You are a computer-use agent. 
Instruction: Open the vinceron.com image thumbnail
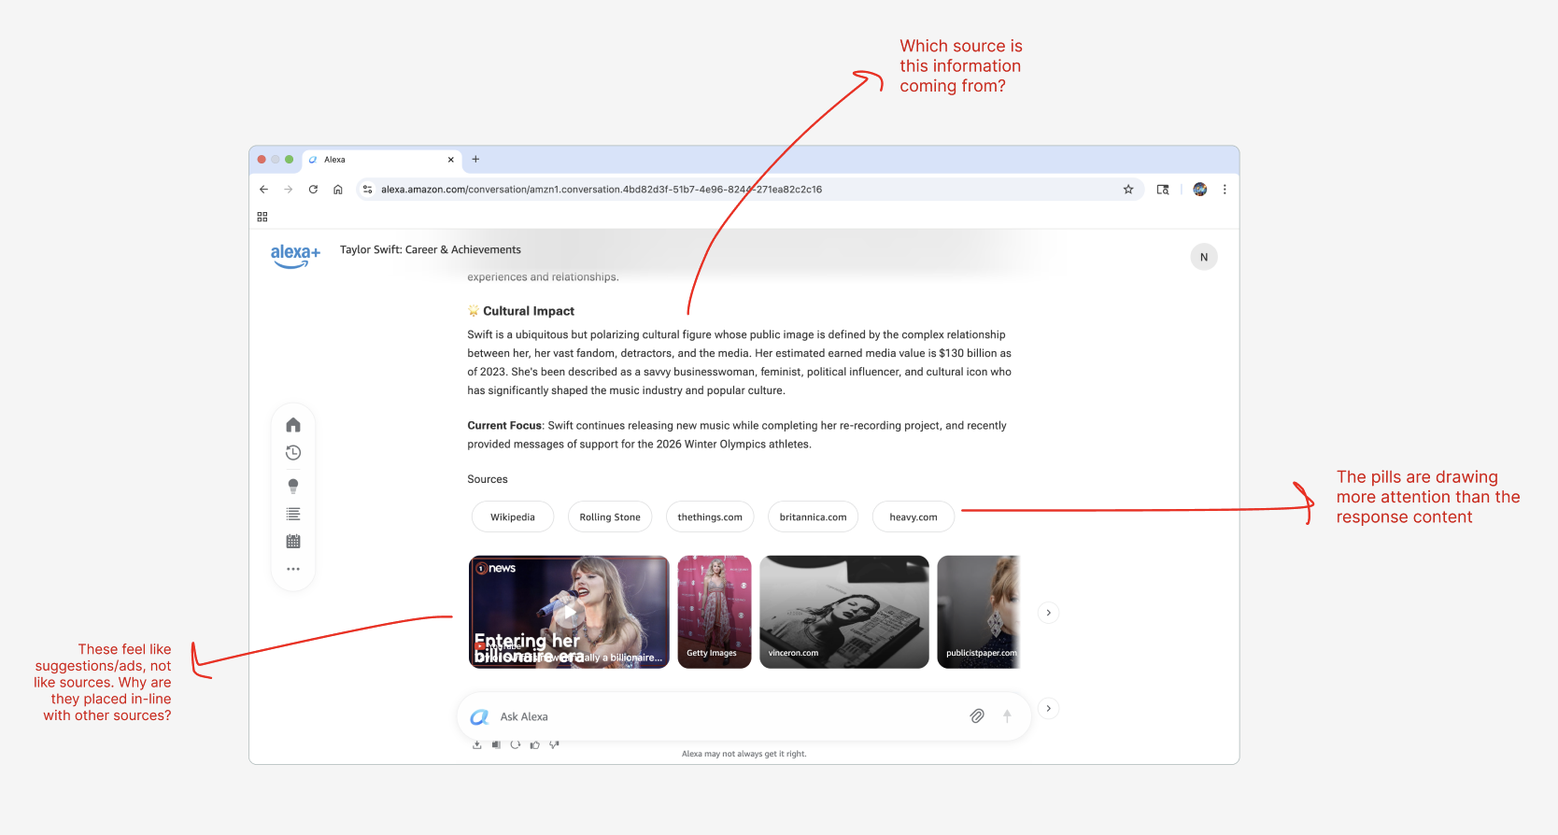[x=844, y=613]
